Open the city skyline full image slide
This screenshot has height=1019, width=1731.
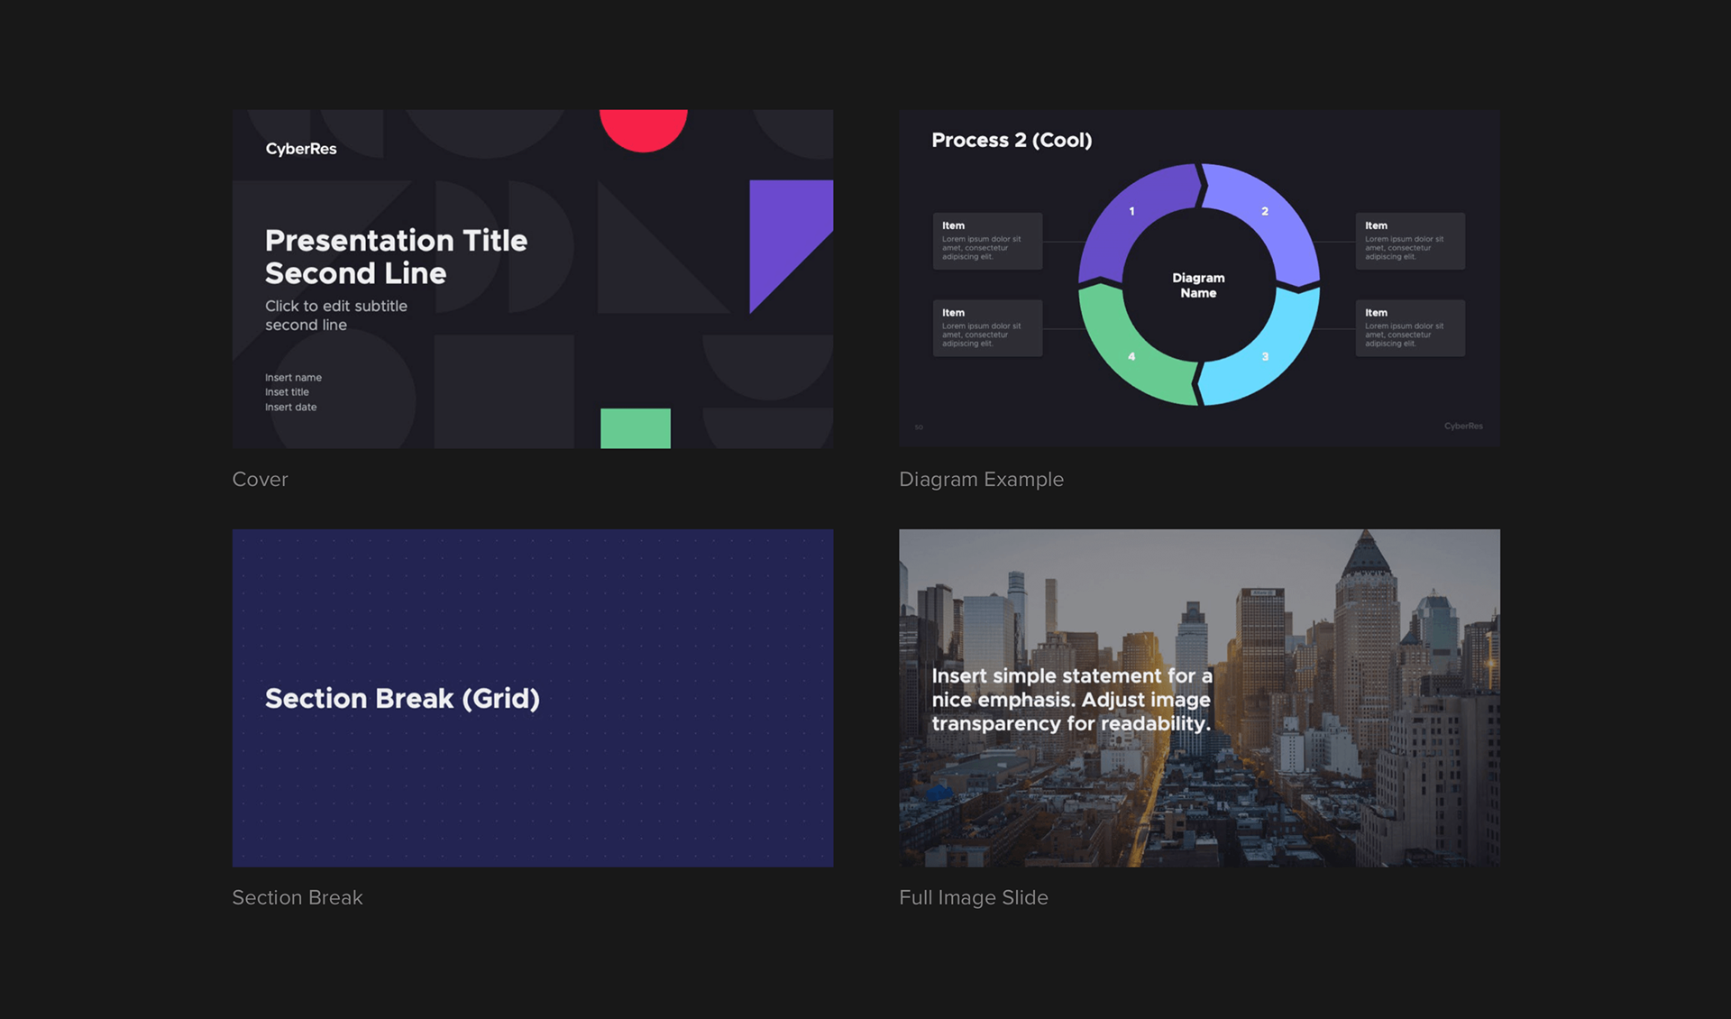(1199, 697)
